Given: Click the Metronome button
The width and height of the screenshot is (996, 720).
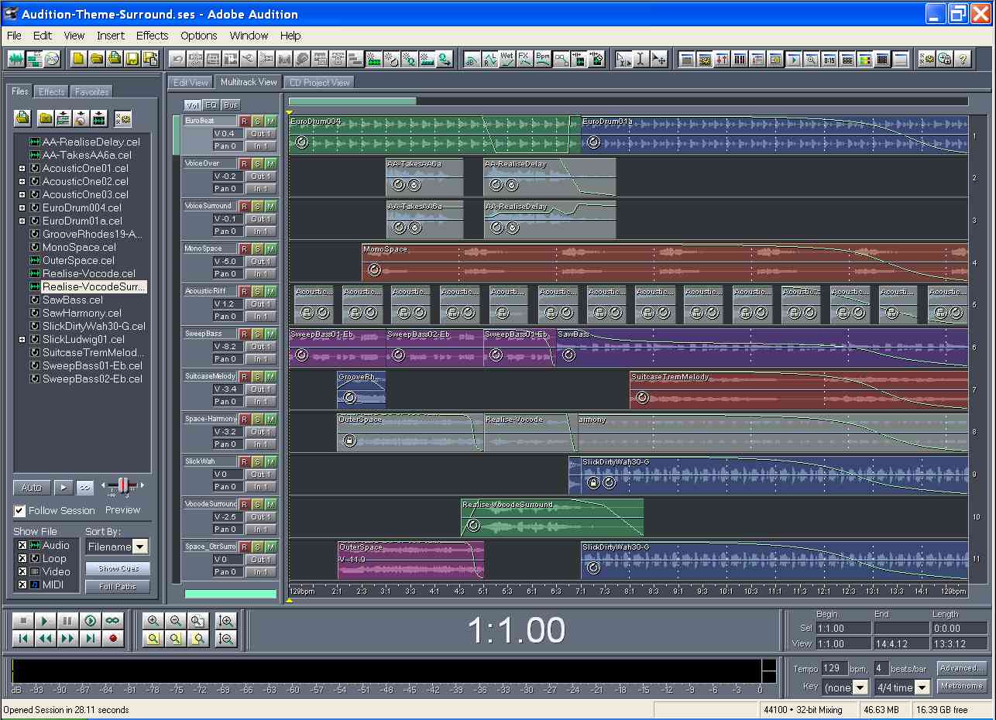Looking at the screenshot, I should (961, 686).
